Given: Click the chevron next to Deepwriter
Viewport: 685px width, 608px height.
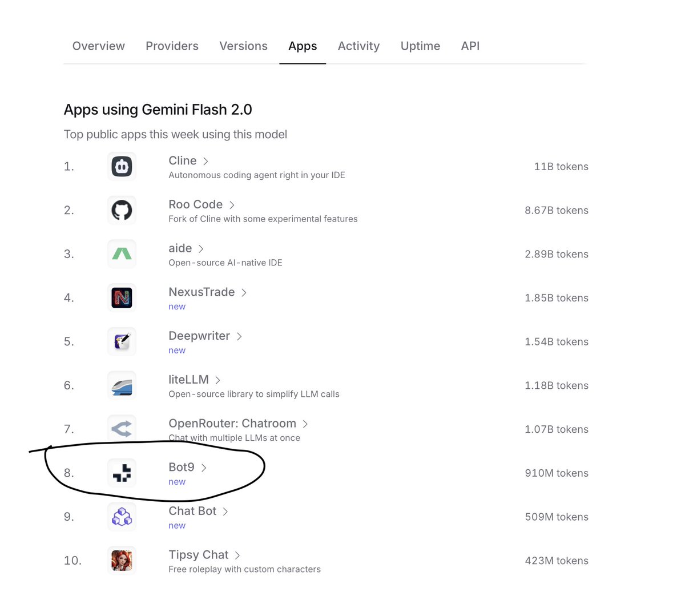Looking at the screenshot, I should pos(239,336).
